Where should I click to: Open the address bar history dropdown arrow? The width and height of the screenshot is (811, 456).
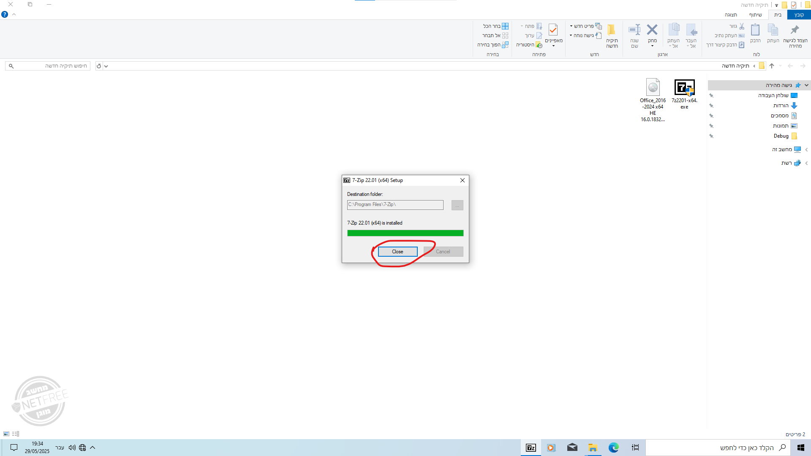point(106,66)
